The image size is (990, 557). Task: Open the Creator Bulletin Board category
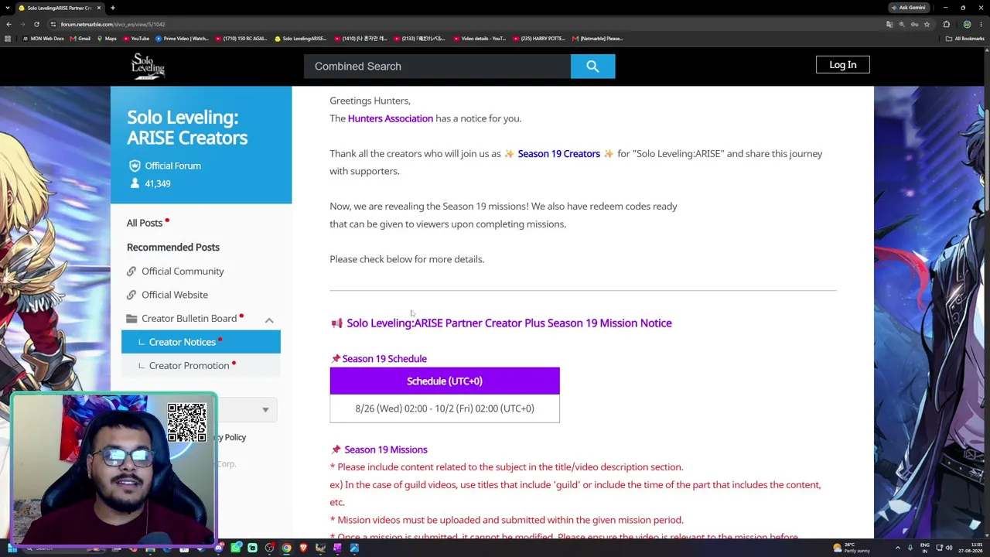pyautogui.click(x=189, y=319)
